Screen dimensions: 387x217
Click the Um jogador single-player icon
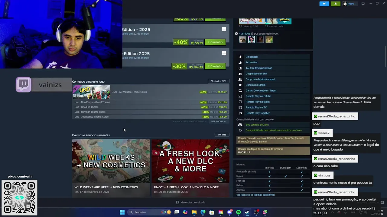240,57
